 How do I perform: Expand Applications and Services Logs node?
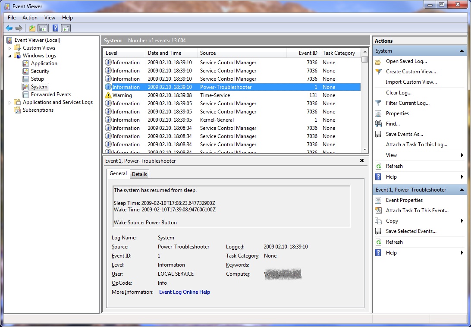point(10,103)
